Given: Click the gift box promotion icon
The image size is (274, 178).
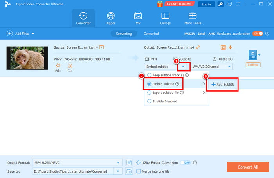Looking at the screenshot, I should point(160,4).
